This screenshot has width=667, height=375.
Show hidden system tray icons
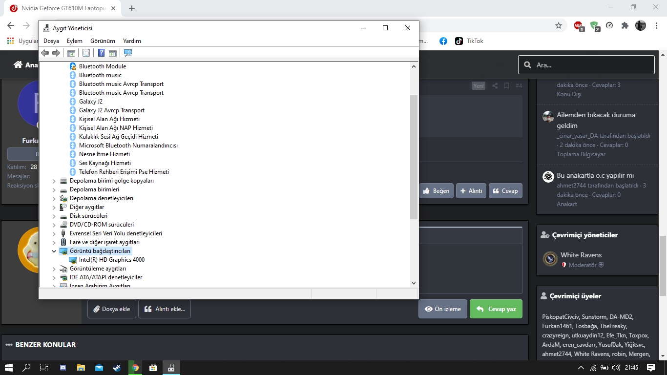[581, 368]
